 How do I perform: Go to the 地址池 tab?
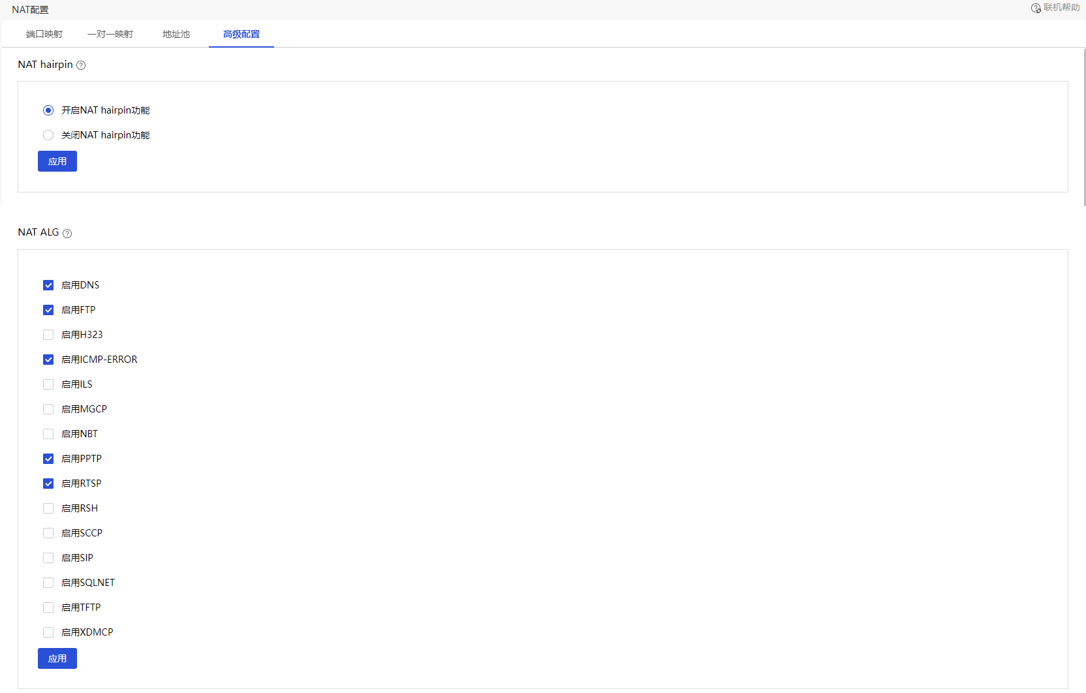tap(176, 34)
